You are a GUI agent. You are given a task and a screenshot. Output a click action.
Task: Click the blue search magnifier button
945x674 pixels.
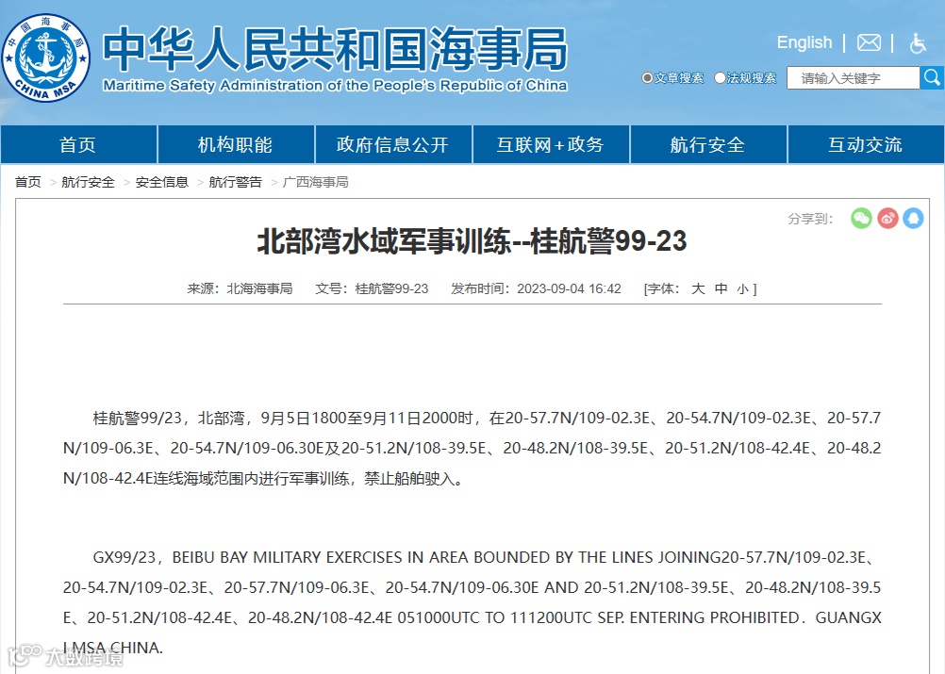[x=932, y=77]
